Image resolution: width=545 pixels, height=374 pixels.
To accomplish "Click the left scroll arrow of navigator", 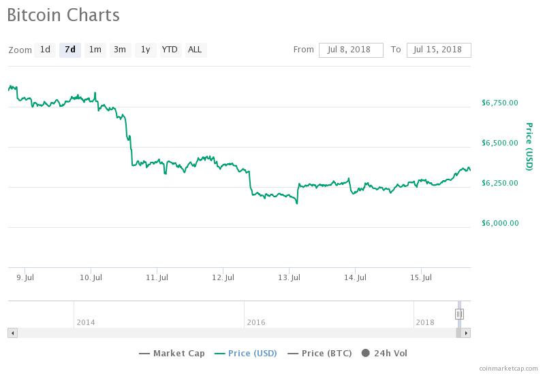I will 12,333.
